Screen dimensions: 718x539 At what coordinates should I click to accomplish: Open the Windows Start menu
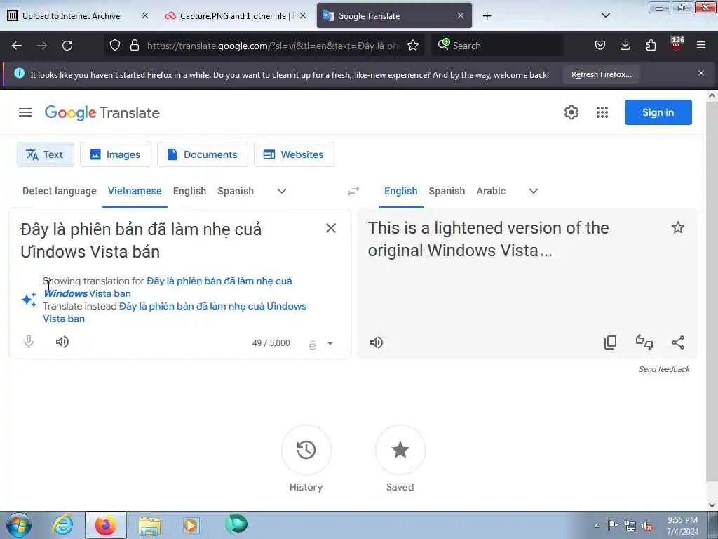[19, 525]
